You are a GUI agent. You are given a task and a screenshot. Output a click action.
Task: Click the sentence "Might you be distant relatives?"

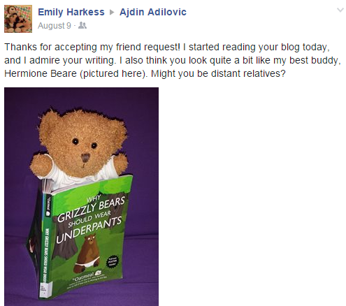point(218,73)
